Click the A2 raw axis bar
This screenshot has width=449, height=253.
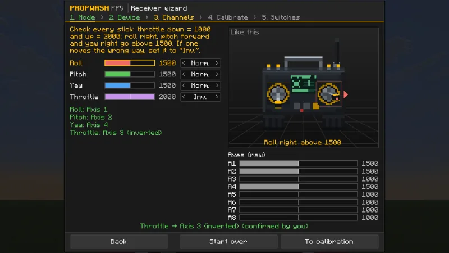pyautogui.click(x=299, y=171)
